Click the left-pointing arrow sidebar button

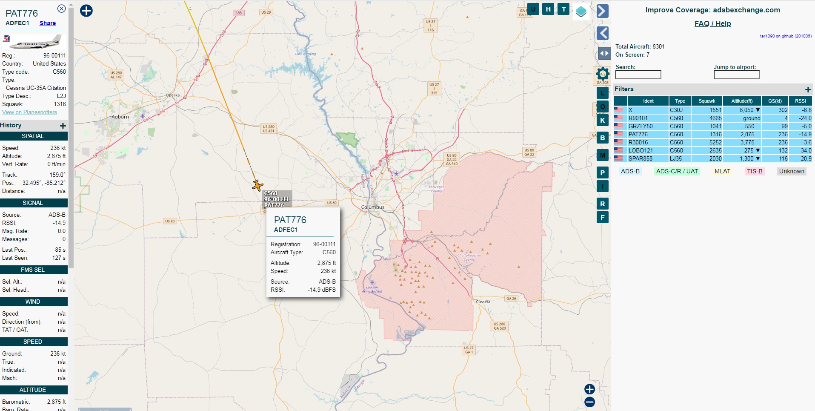(x=603, y=33)
